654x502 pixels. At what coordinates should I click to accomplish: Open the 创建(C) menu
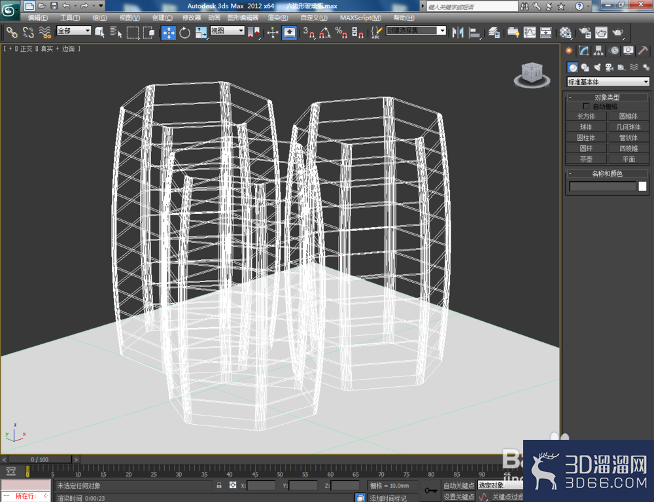pos(162,18)
